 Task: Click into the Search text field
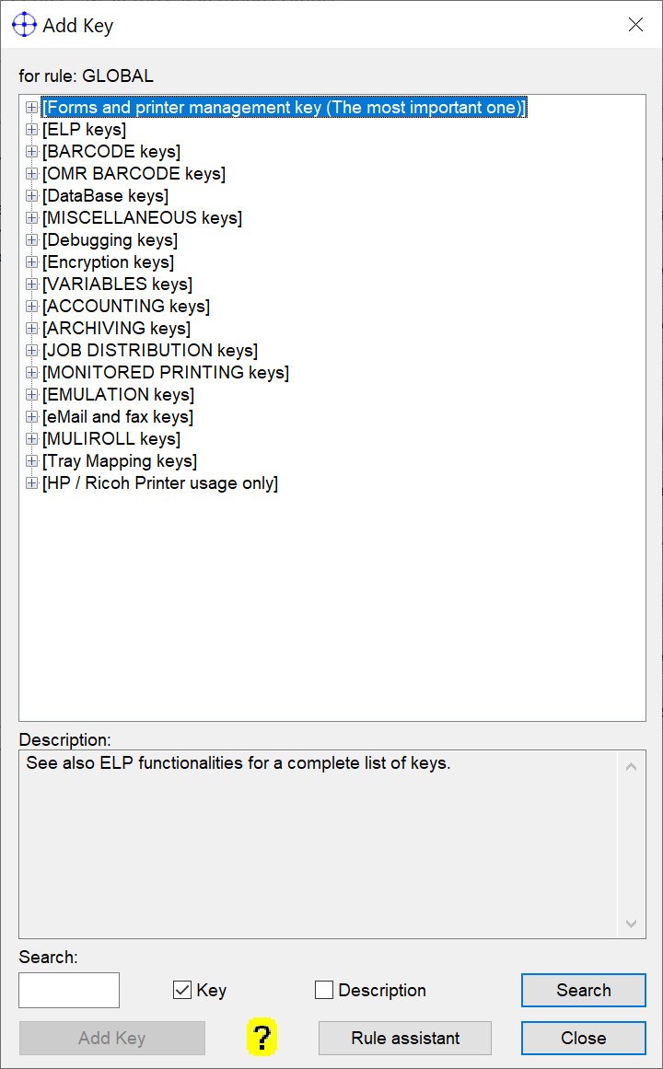[x=69, y=990]
